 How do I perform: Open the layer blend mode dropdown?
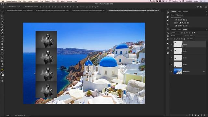click(x=177, y=36)
